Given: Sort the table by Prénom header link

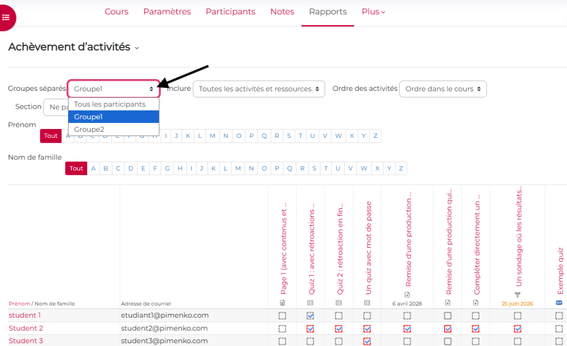Looking at the screenshot, I should (x=19, y=304).
